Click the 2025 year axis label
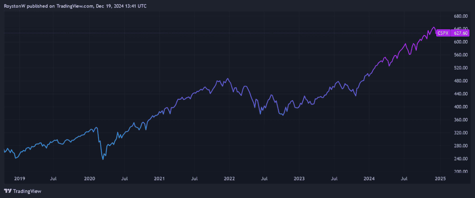This screenshot has height=198, width=475. 440,179
